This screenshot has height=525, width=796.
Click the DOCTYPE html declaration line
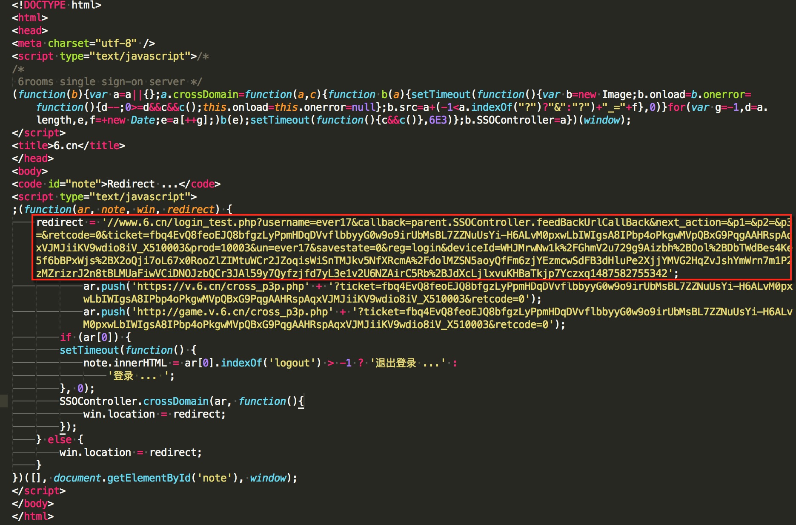(57, 5)
